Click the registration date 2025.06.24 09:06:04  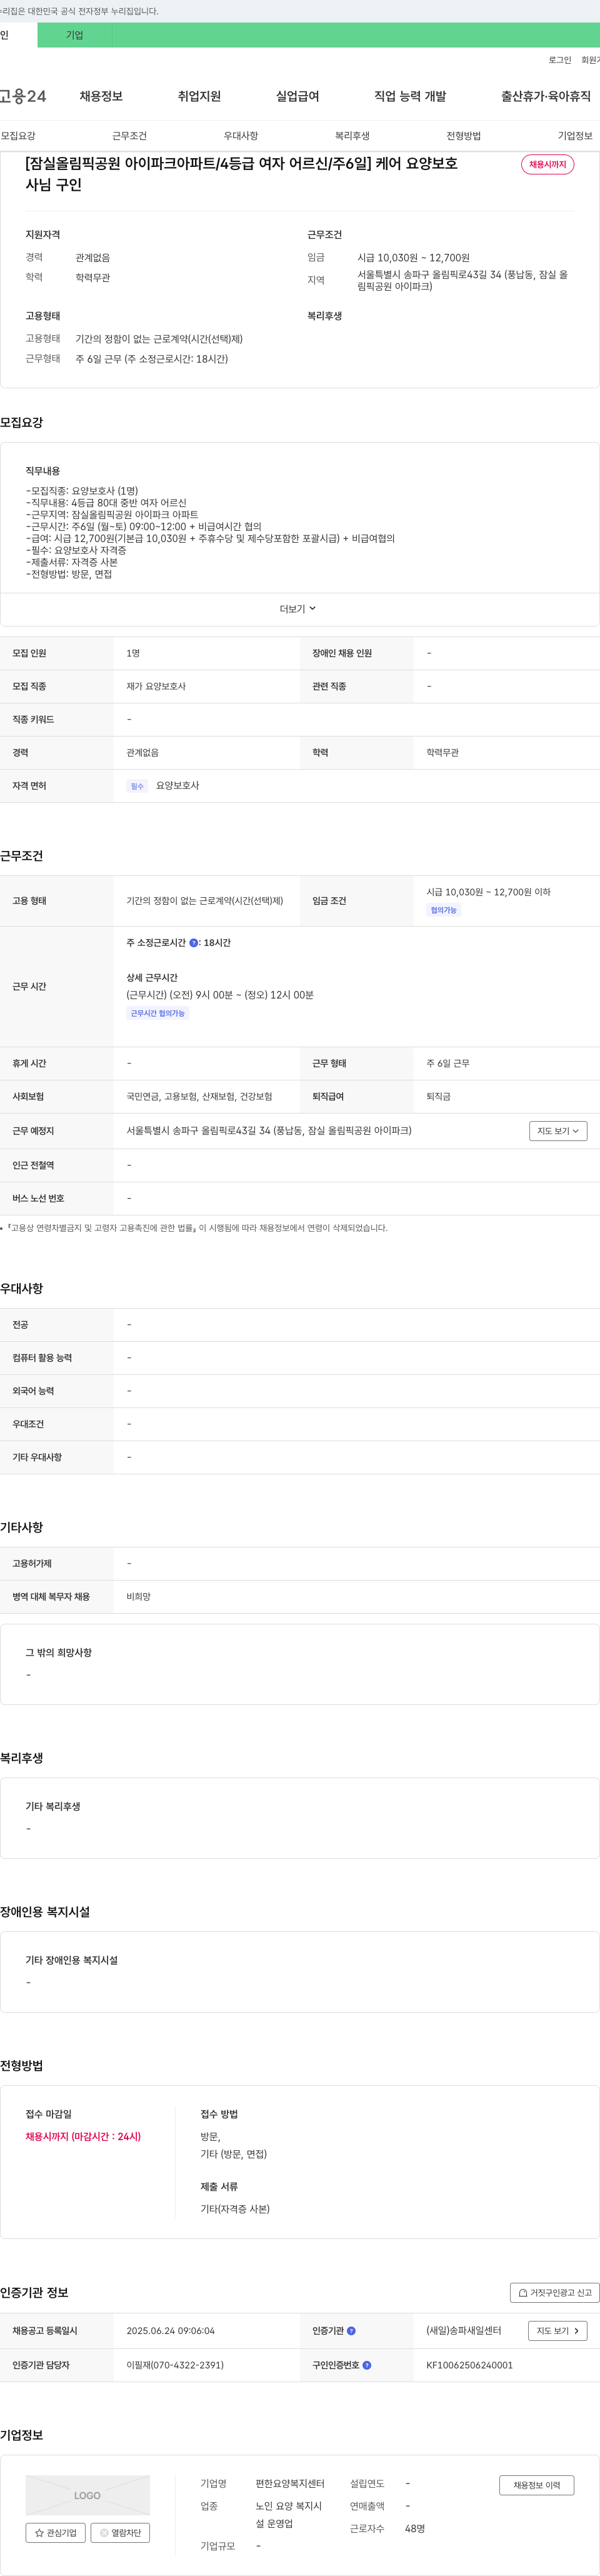[170, 2331]
